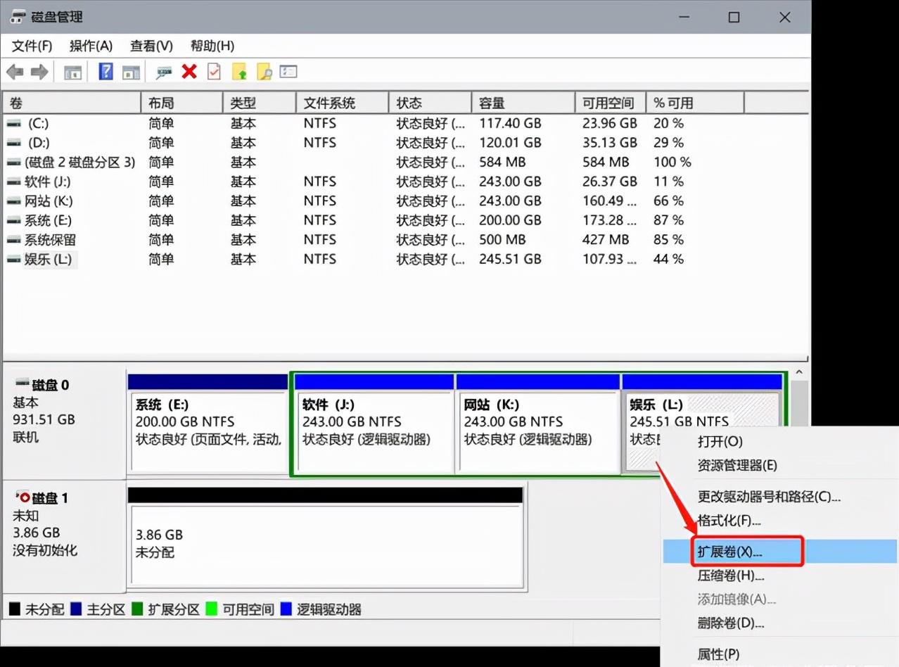Image resolution: width=899 pixels, height=667 pixels.
Task: Click the disk rescan toolbar icon
Action: (x=164, y=71)
